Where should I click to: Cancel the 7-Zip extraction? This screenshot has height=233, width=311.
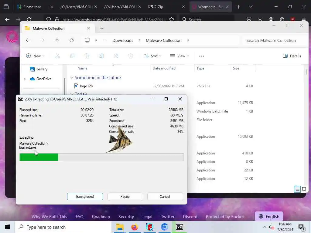pos(165,197)
